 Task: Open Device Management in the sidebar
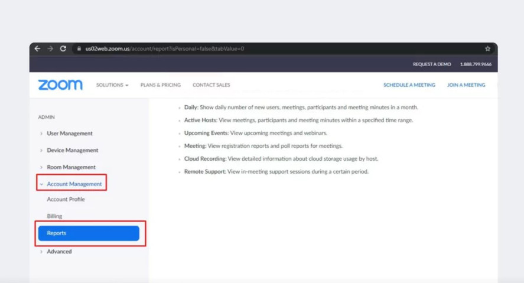point(73,150)
